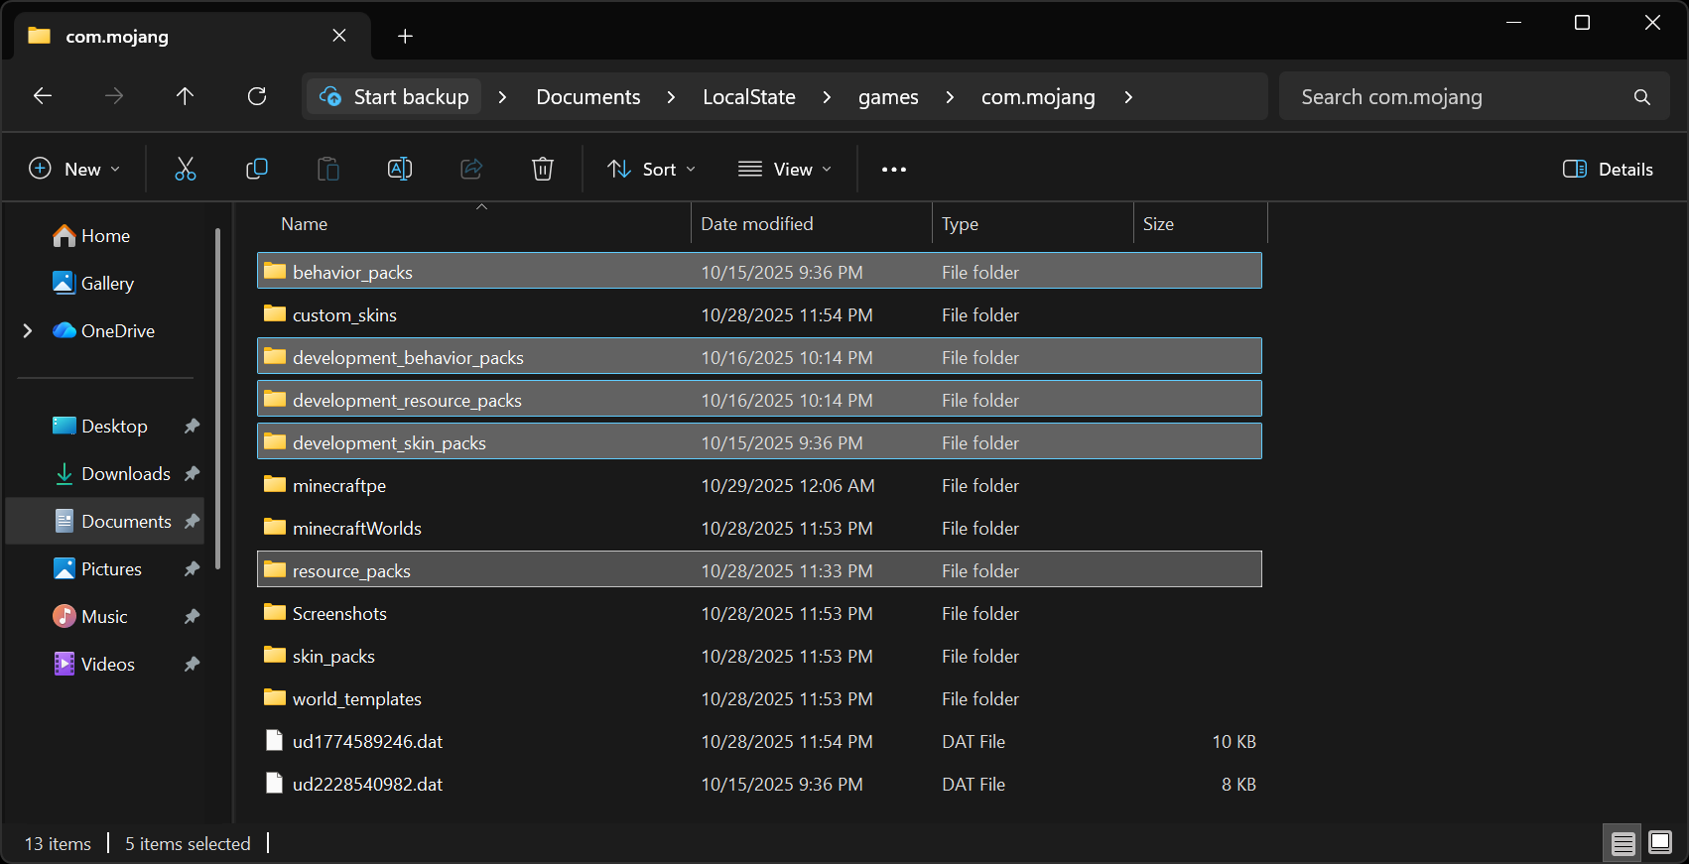Image resolution: width=1689 pixels, height=864 pixels.
Task: Navigate to LocalState breadcrumb
Action: tap(749, 97)
